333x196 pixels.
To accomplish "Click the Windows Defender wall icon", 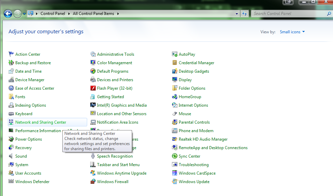I will [x=11, y=181].
